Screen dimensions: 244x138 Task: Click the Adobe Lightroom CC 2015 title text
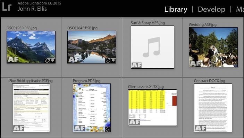pos(39,3)
